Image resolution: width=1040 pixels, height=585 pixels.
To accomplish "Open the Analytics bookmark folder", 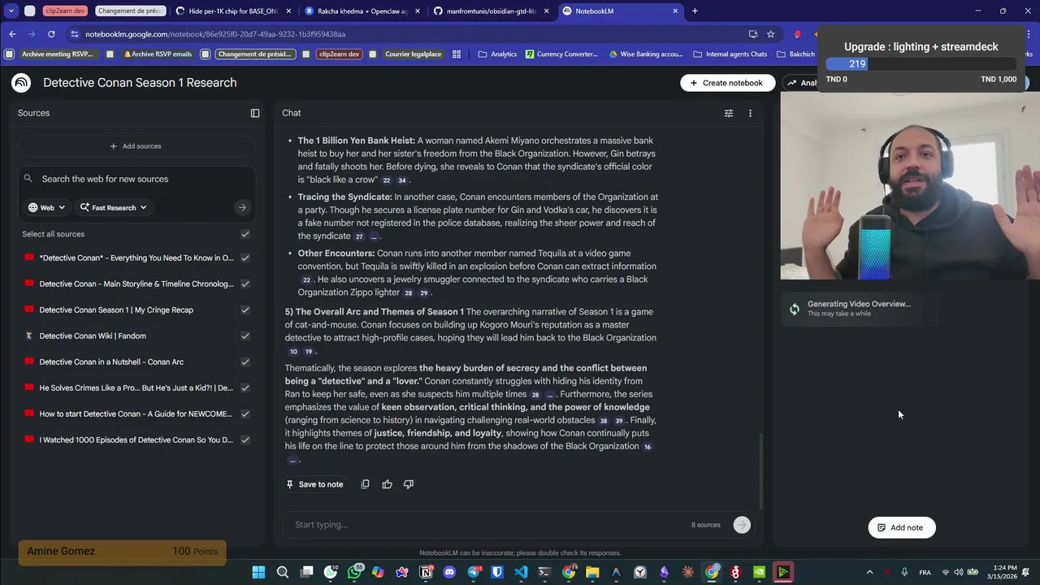I will (497, 54).
